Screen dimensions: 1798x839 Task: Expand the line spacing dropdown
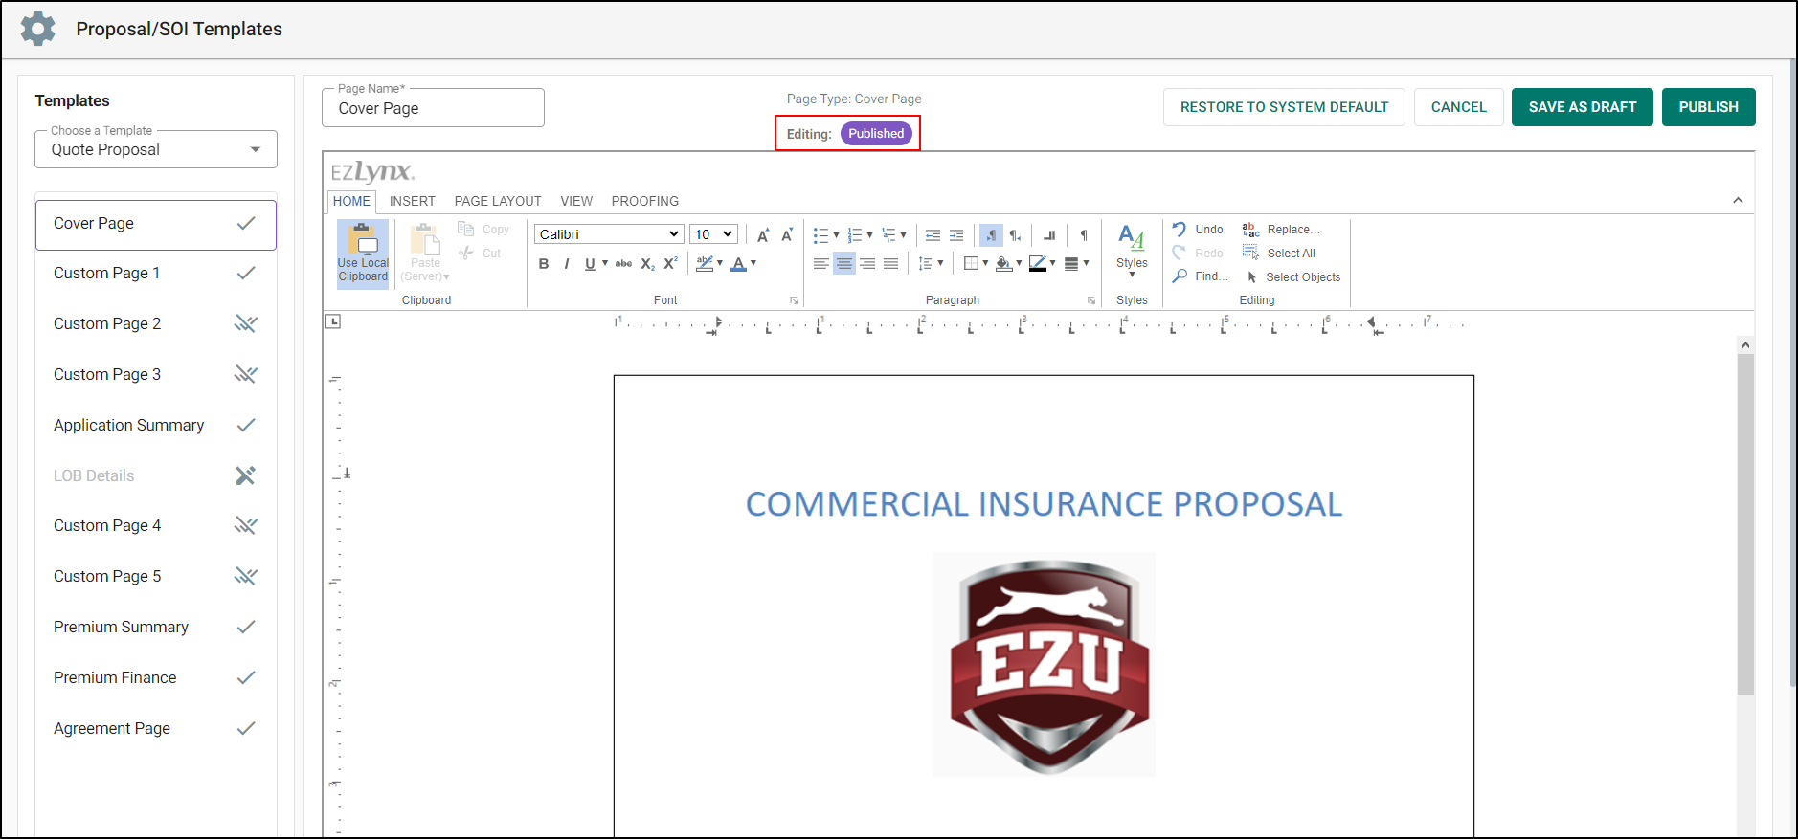(x=940, y=263)
